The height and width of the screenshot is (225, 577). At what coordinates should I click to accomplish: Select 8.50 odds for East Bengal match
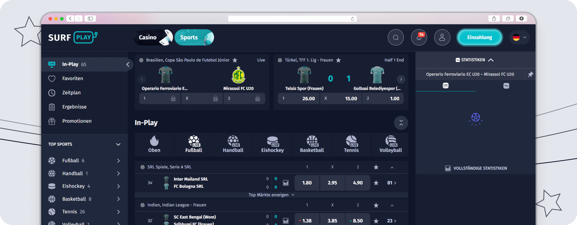358,221
